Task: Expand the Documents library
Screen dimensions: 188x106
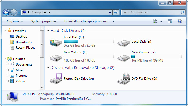Action: pyautogui.click(x=8, y=64)
